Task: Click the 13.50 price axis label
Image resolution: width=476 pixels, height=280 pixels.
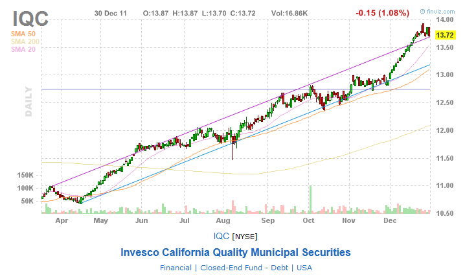Action: tap(445, 47)
